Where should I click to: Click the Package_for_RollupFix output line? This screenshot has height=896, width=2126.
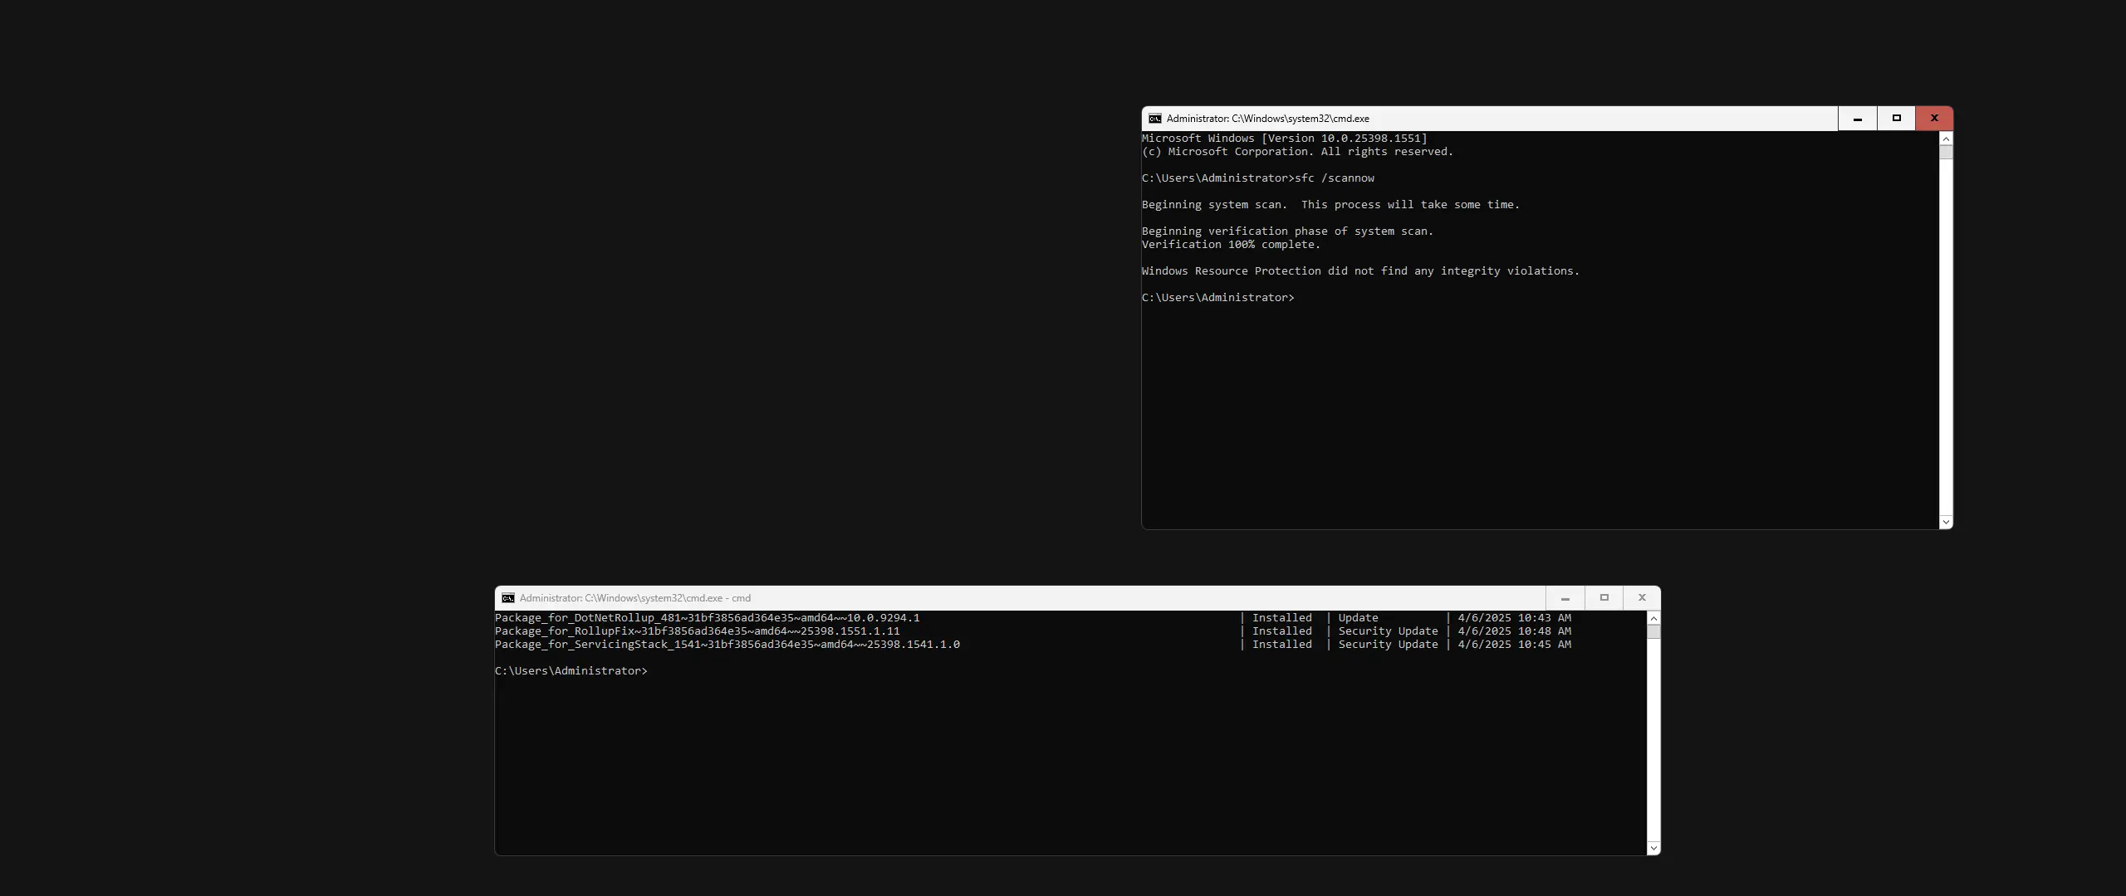click(697, 631)
